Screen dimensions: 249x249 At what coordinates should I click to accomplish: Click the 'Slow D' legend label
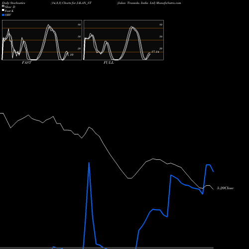[10, 7]
